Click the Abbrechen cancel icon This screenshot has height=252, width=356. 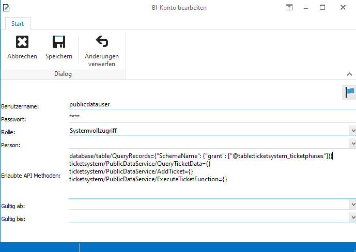click(x=22, y=42)
